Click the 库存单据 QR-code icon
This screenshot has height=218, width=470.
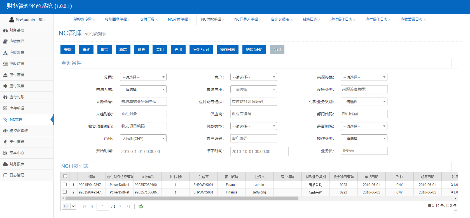(5, 108)
